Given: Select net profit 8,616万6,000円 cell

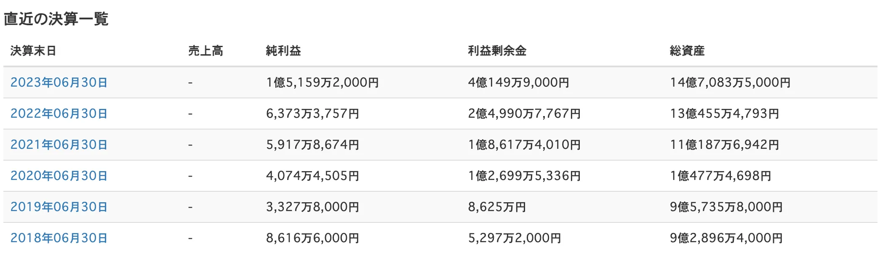Looking at the screenshot, I should (313, 238).
